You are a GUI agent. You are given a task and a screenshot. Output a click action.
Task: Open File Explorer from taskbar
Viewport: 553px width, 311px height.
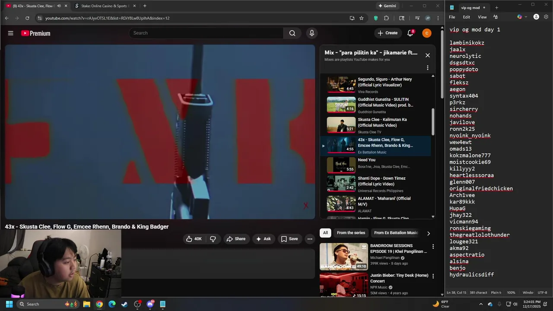86,304
